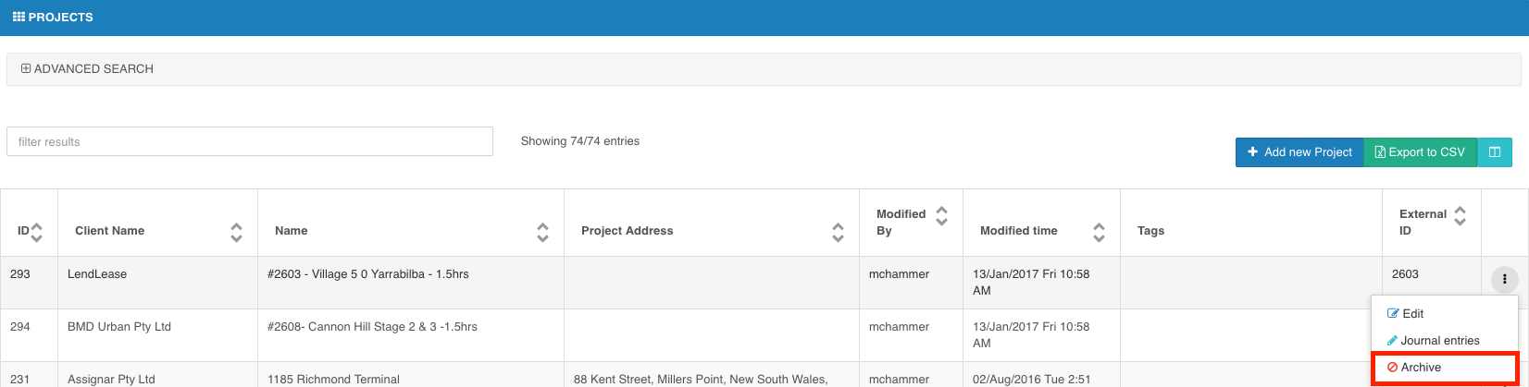This screenshot has height=387, width=1529.
Task: Sort by Modified By column arrows
Action: [942, 216]
